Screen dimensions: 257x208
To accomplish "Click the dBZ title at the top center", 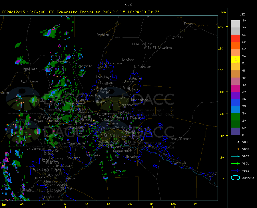I will click(x=128, y=4).
